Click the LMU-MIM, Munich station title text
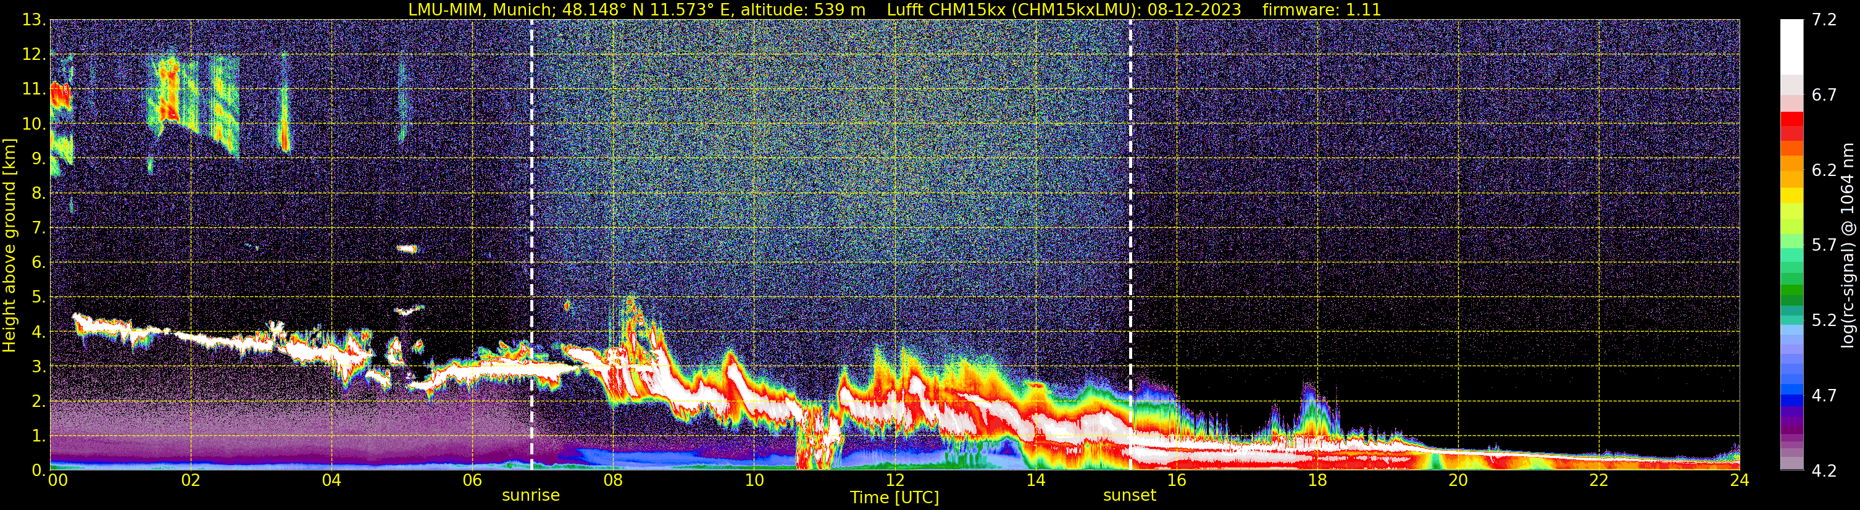Image resolution: width=1860 pixels, height=510 pixels. [x=482, y=10]
